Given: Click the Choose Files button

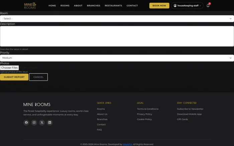Looking at the screenshot, I should tap(9, 68).
